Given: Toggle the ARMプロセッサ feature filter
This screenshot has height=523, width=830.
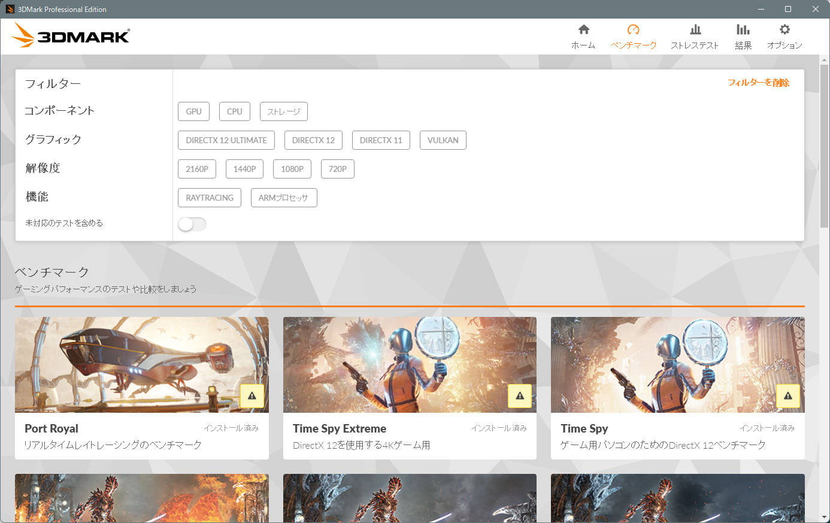Looking at the screenshot, I should pos(284,198).
